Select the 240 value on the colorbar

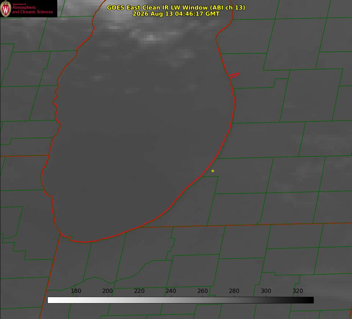point(171,291)
